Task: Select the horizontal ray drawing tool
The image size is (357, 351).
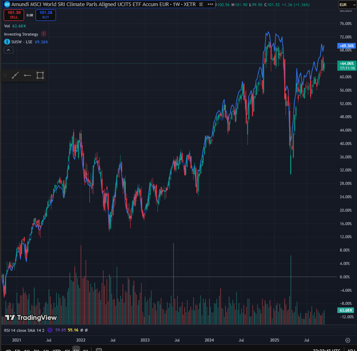Action: pos(28,75)
